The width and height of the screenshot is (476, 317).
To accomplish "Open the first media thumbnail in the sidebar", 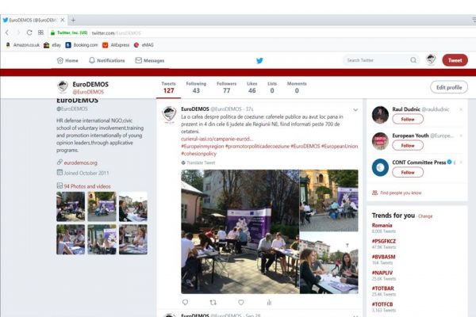I will pyautogui.click(x=71, y=206).
